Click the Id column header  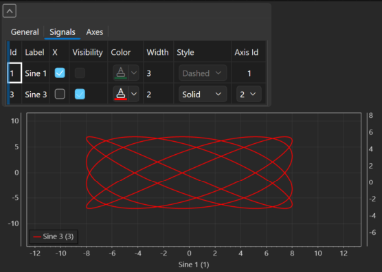click(x=14, y=52)
